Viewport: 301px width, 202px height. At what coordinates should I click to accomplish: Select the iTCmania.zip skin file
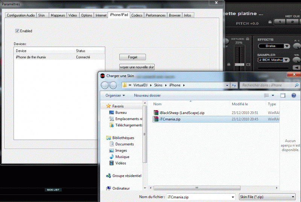[x=170, y=119]
